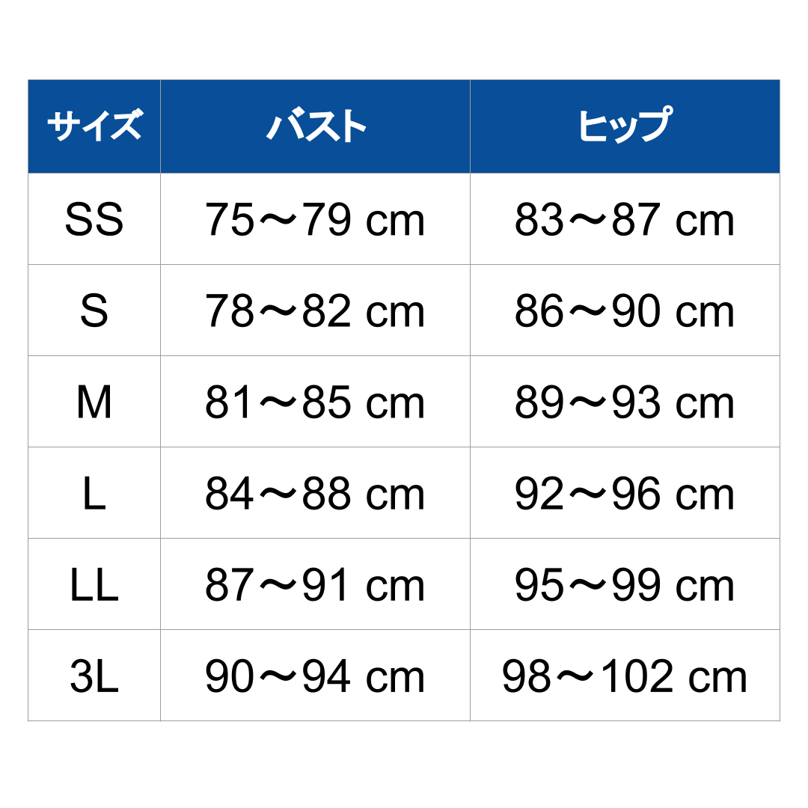Click the 83～87 cm hip cell

625,220
